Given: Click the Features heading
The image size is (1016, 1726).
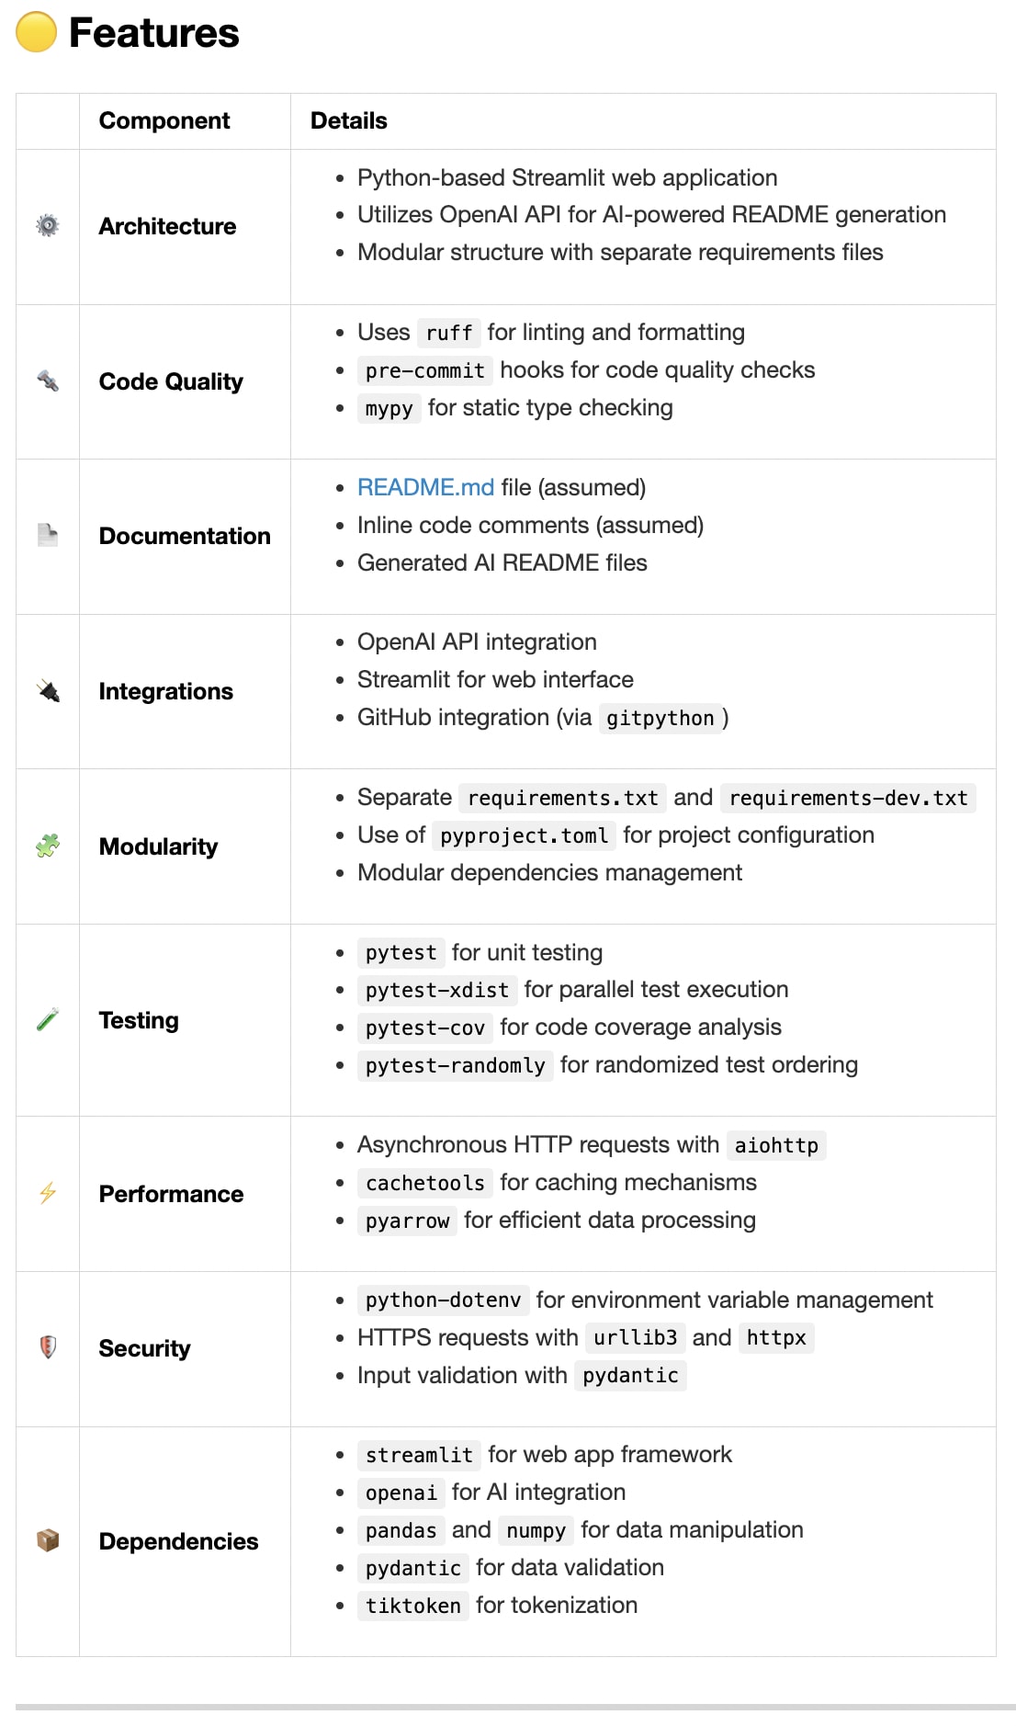Looking at the screenshot, I should pos(153,33).
